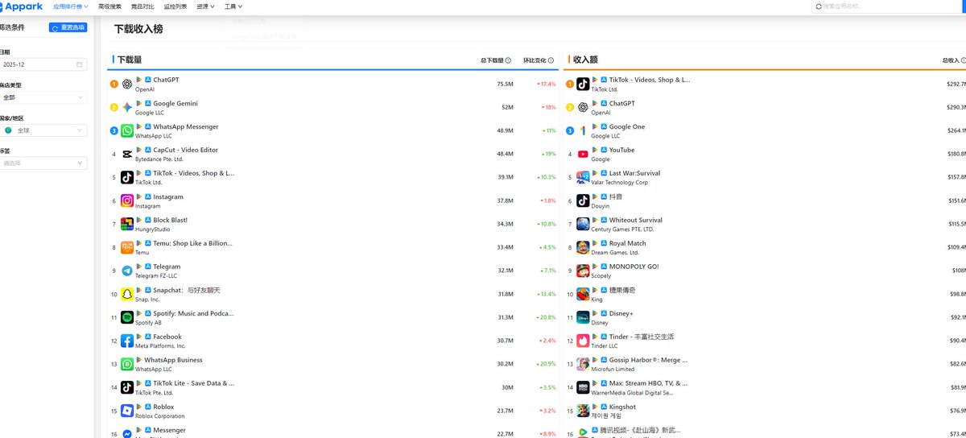The width and height of the screenshot is (966, 438).
Task: Click the info icon next to 环比变化
Action: (x=552, y=60)
